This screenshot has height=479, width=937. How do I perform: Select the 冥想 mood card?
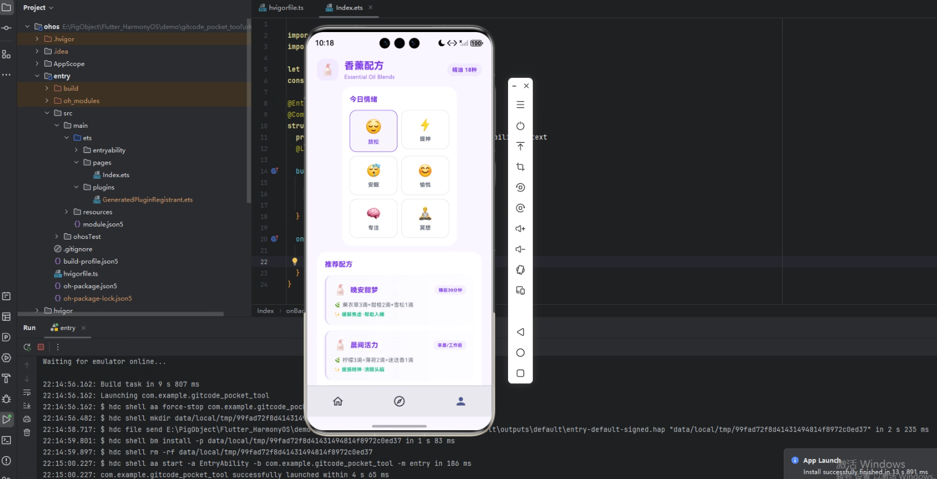(425, 218)
